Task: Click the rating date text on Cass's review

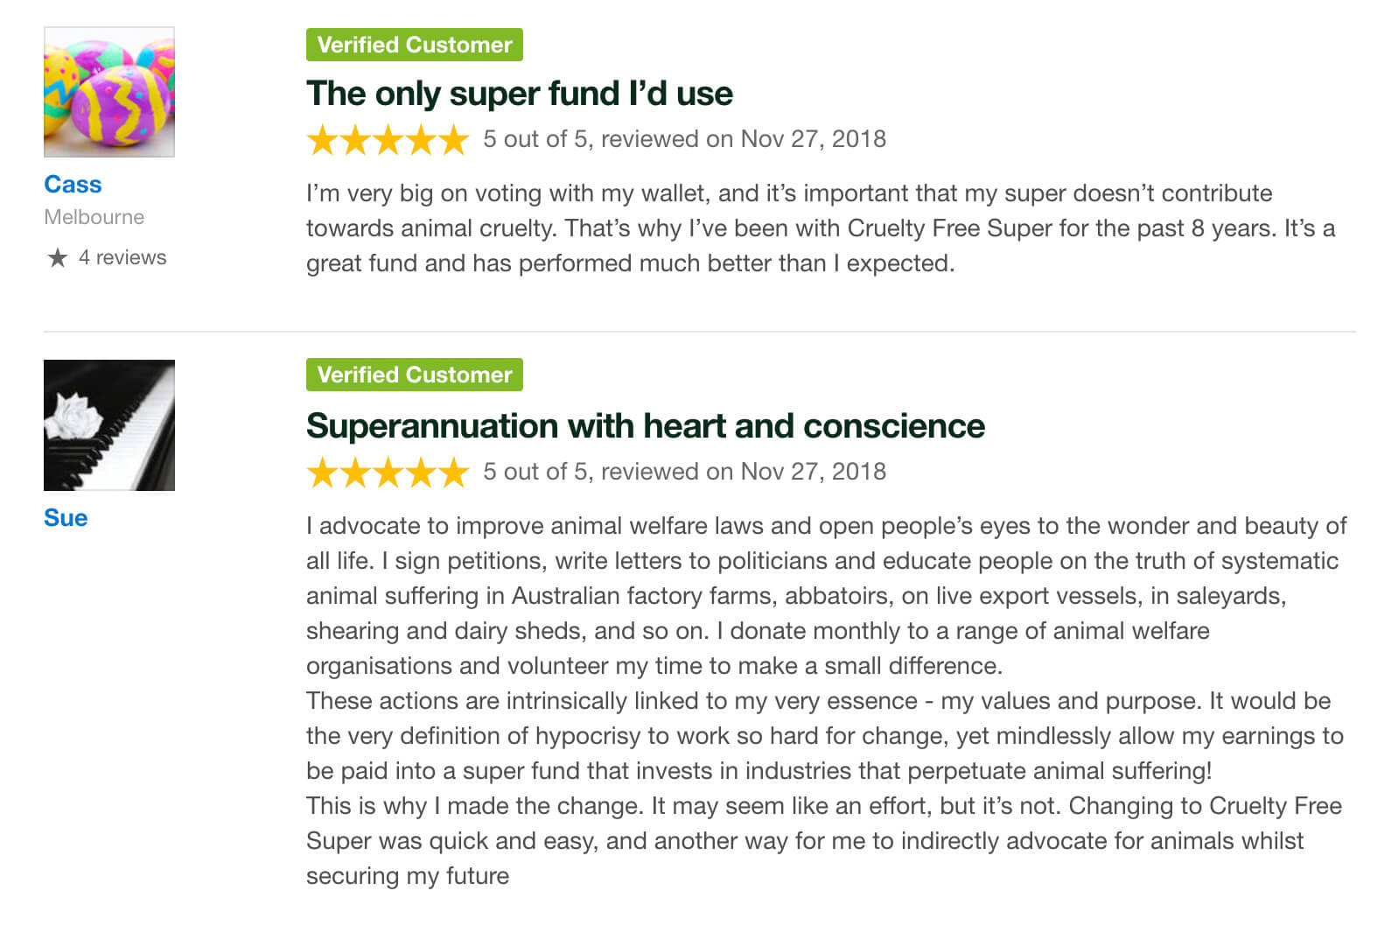Action: [x=684, y=139]
